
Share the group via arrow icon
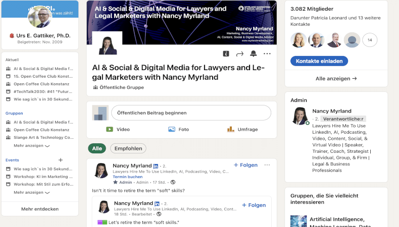[240, 54]
